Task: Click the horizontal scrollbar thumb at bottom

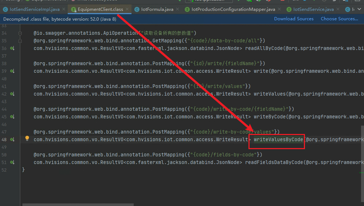Action: pyautogui.click(x=78, y=205)
